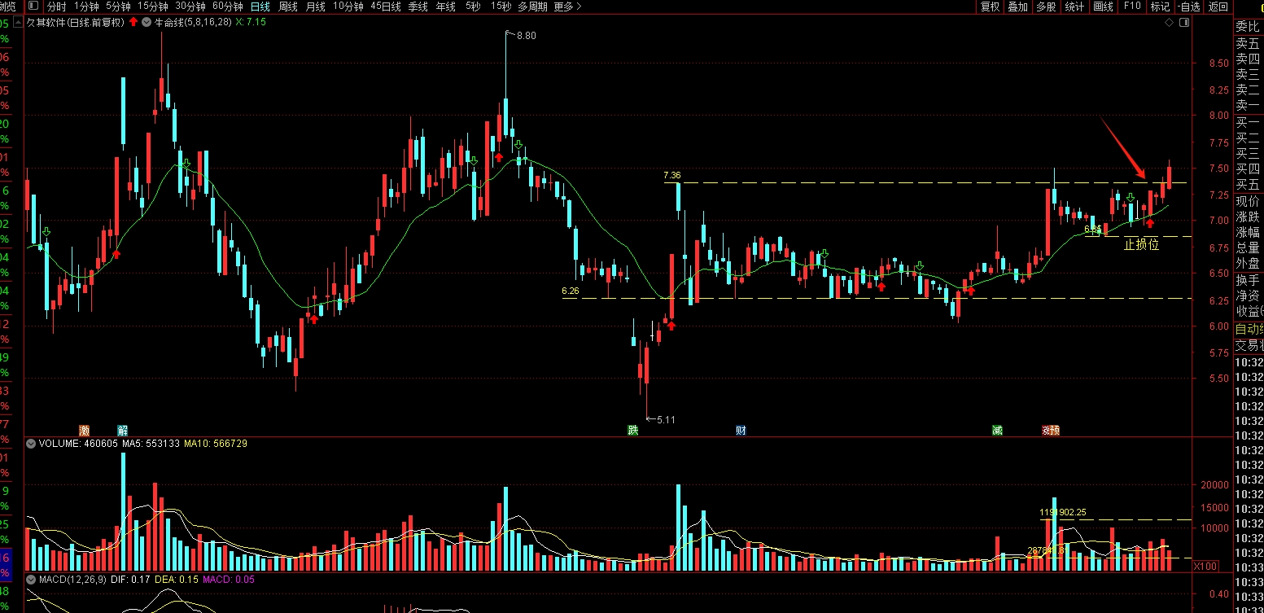Select the 1分钟 period
The image size is (1264, 613).
pyautogui.click(x=86, y=7)
